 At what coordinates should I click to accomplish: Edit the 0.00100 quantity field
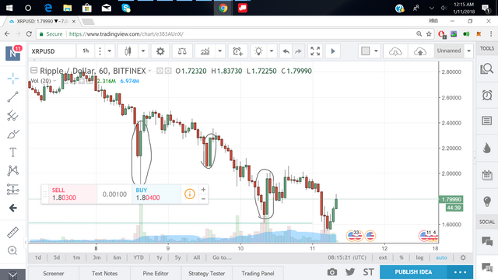[114, 194]
